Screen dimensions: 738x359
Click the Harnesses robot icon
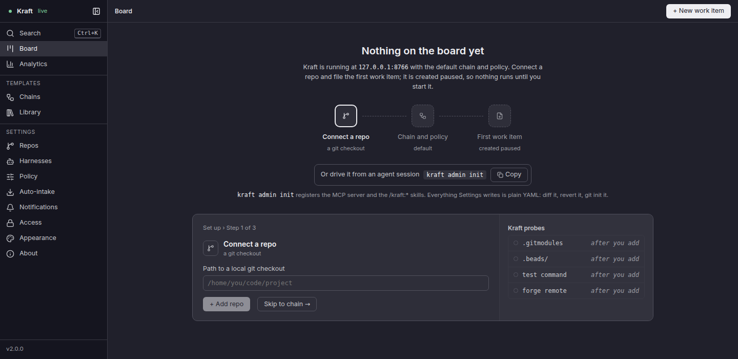10,161
